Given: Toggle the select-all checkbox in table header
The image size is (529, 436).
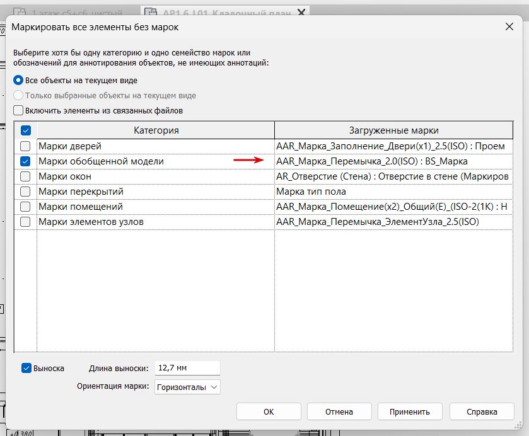Looking at the screenshot, I should click(x=26, y=130).
